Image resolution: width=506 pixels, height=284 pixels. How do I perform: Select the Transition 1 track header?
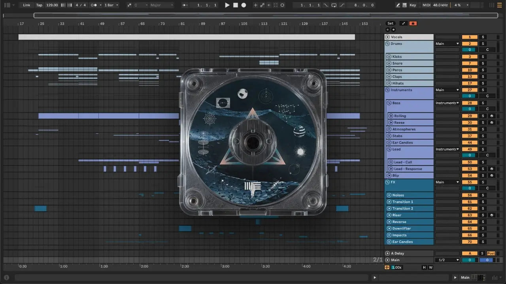(x=410, y=202)
